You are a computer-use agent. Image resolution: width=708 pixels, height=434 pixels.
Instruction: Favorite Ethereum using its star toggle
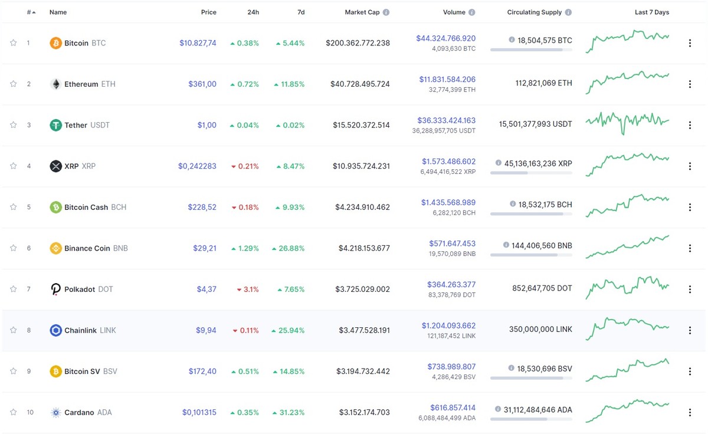click(x=13, y=84)
